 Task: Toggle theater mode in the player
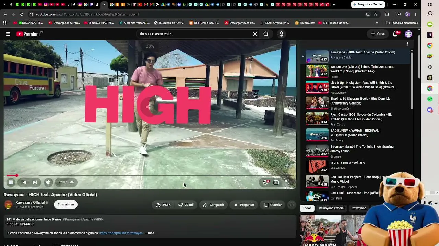276,182
